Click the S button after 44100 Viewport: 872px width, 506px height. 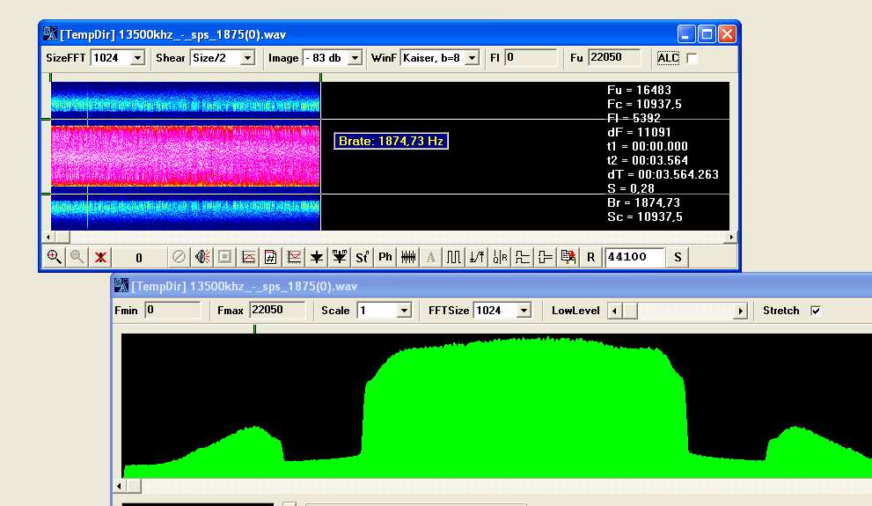[678, 257]
